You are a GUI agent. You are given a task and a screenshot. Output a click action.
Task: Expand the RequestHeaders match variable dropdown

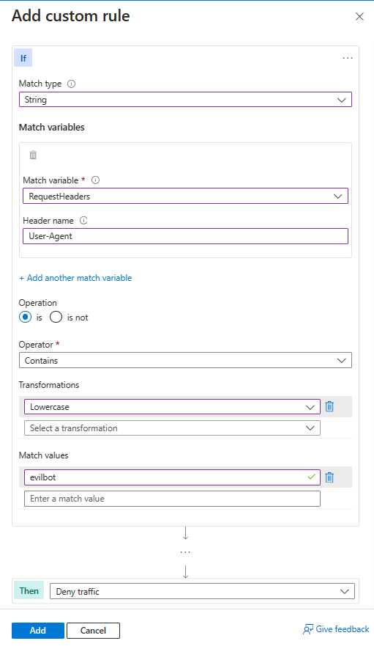pyautogui.click(x=185, y=197)
